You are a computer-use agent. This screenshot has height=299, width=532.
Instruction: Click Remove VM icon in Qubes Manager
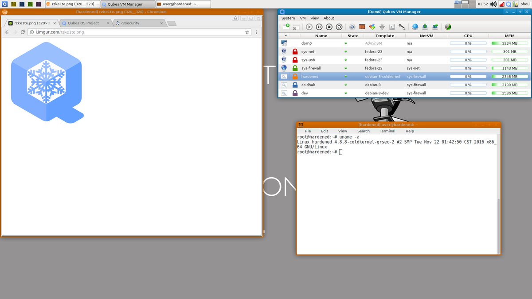(x=296, y=27)
